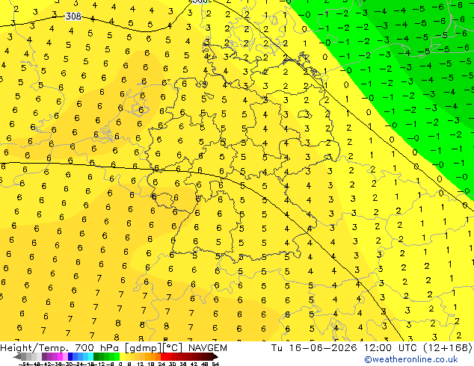Select the dark blue swatch near -30 in legend

click(x=70, y=357)
